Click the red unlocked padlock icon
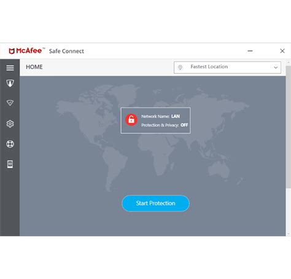 tap(131, 120)
